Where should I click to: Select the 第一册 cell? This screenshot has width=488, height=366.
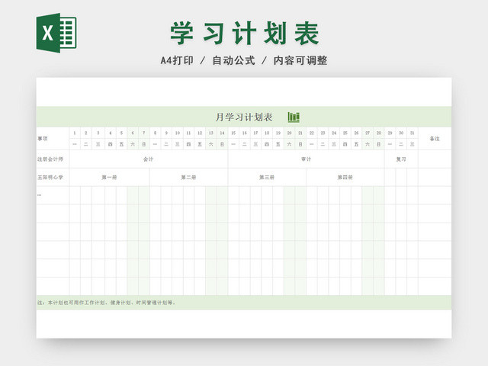(109, 177)
